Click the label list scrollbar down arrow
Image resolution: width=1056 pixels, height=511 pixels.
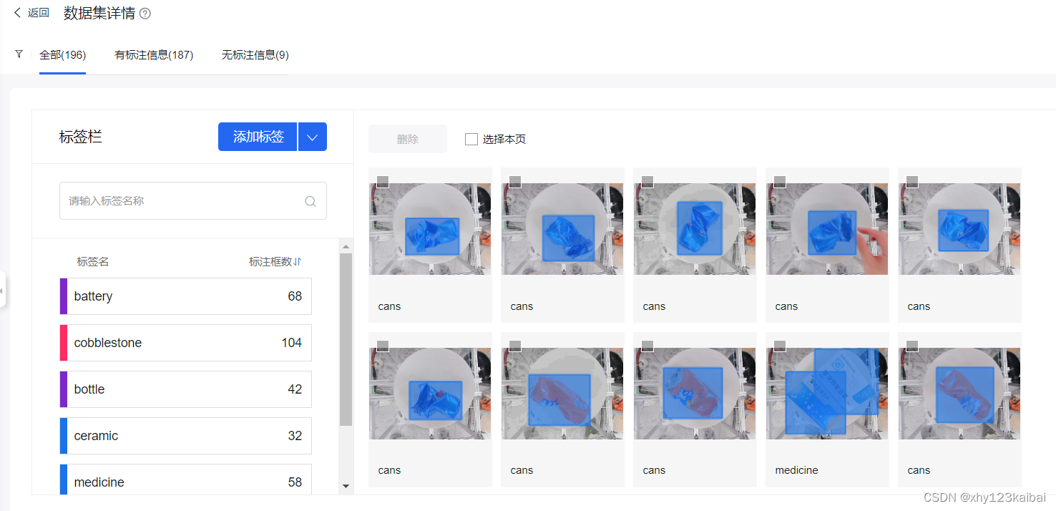tap(346, 486)
